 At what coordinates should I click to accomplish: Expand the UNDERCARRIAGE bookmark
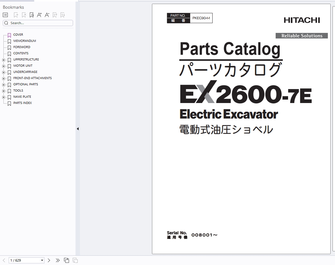(3, 72)
